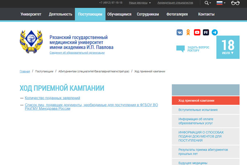Click the Rutube icon
Screen dimensions: 247x165
click(206, 32)
